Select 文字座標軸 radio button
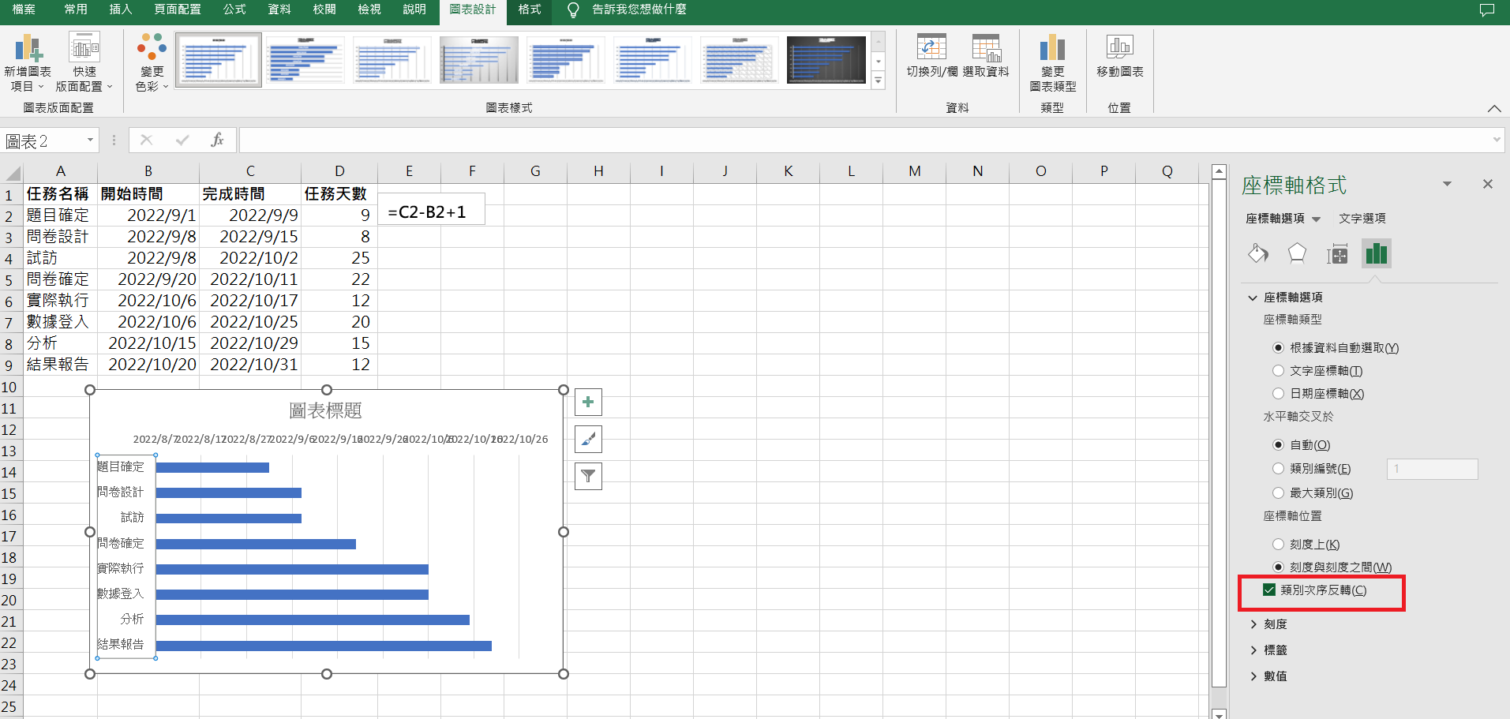This screenshot has height=719, width=1510. [1279, 370]
